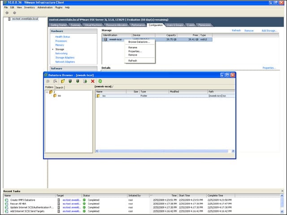Open the File menu
The width and height of the screenshot is (287, 215).
(6, 8)
